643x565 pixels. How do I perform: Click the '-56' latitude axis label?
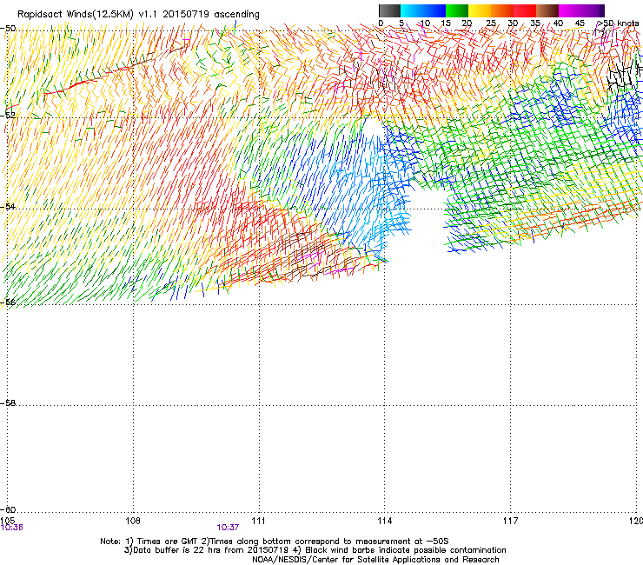[8, 302]
